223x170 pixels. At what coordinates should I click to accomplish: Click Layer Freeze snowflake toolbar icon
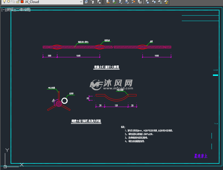[x=147, y=2]
